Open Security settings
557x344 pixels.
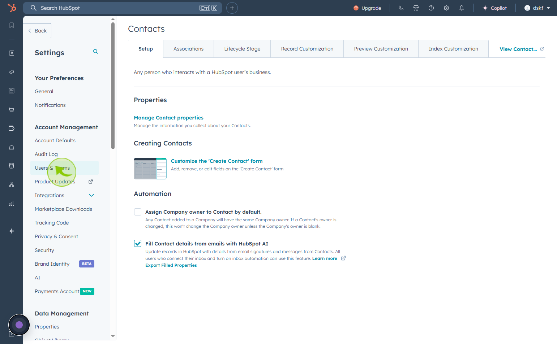[x=44, y=250]
